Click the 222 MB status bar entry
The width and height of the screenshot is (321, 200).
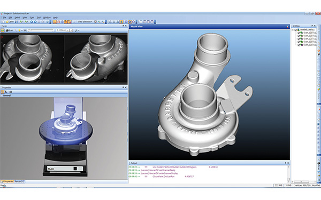click(x=278, y=185)
